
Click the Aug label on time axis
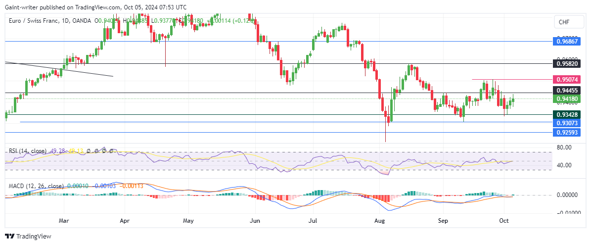[x=380, y=221]
